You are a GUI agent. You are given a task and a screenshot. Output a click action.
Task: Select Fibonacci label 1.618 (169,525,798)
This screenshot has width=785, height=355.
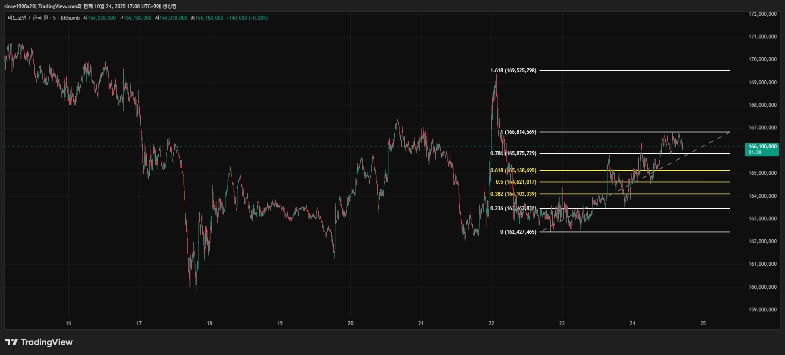[513, 70]
